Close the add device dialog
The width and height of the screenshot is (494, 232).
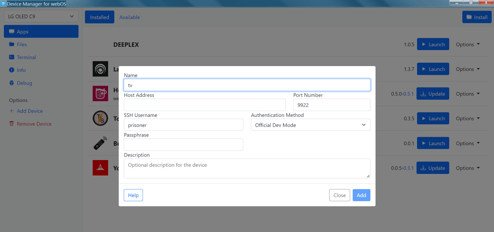pyautogui.click(x=339, y=195)
